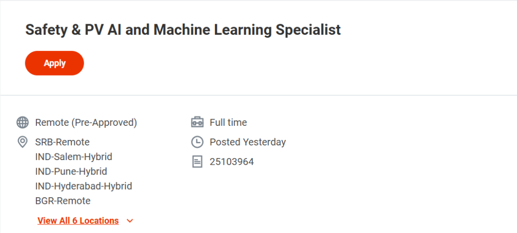Click the briefcase icon next to Full time
The image size is (517, 233).
[197, 122]
